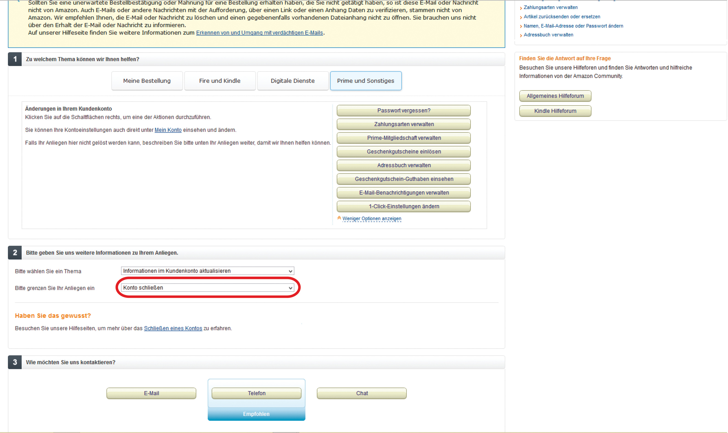Image resolution: width=728 pixels, height=433 pixels.
Task: Click 'Artikel zurücksenden oder ersetzen' sidebar link
Action: pos(562,17)
